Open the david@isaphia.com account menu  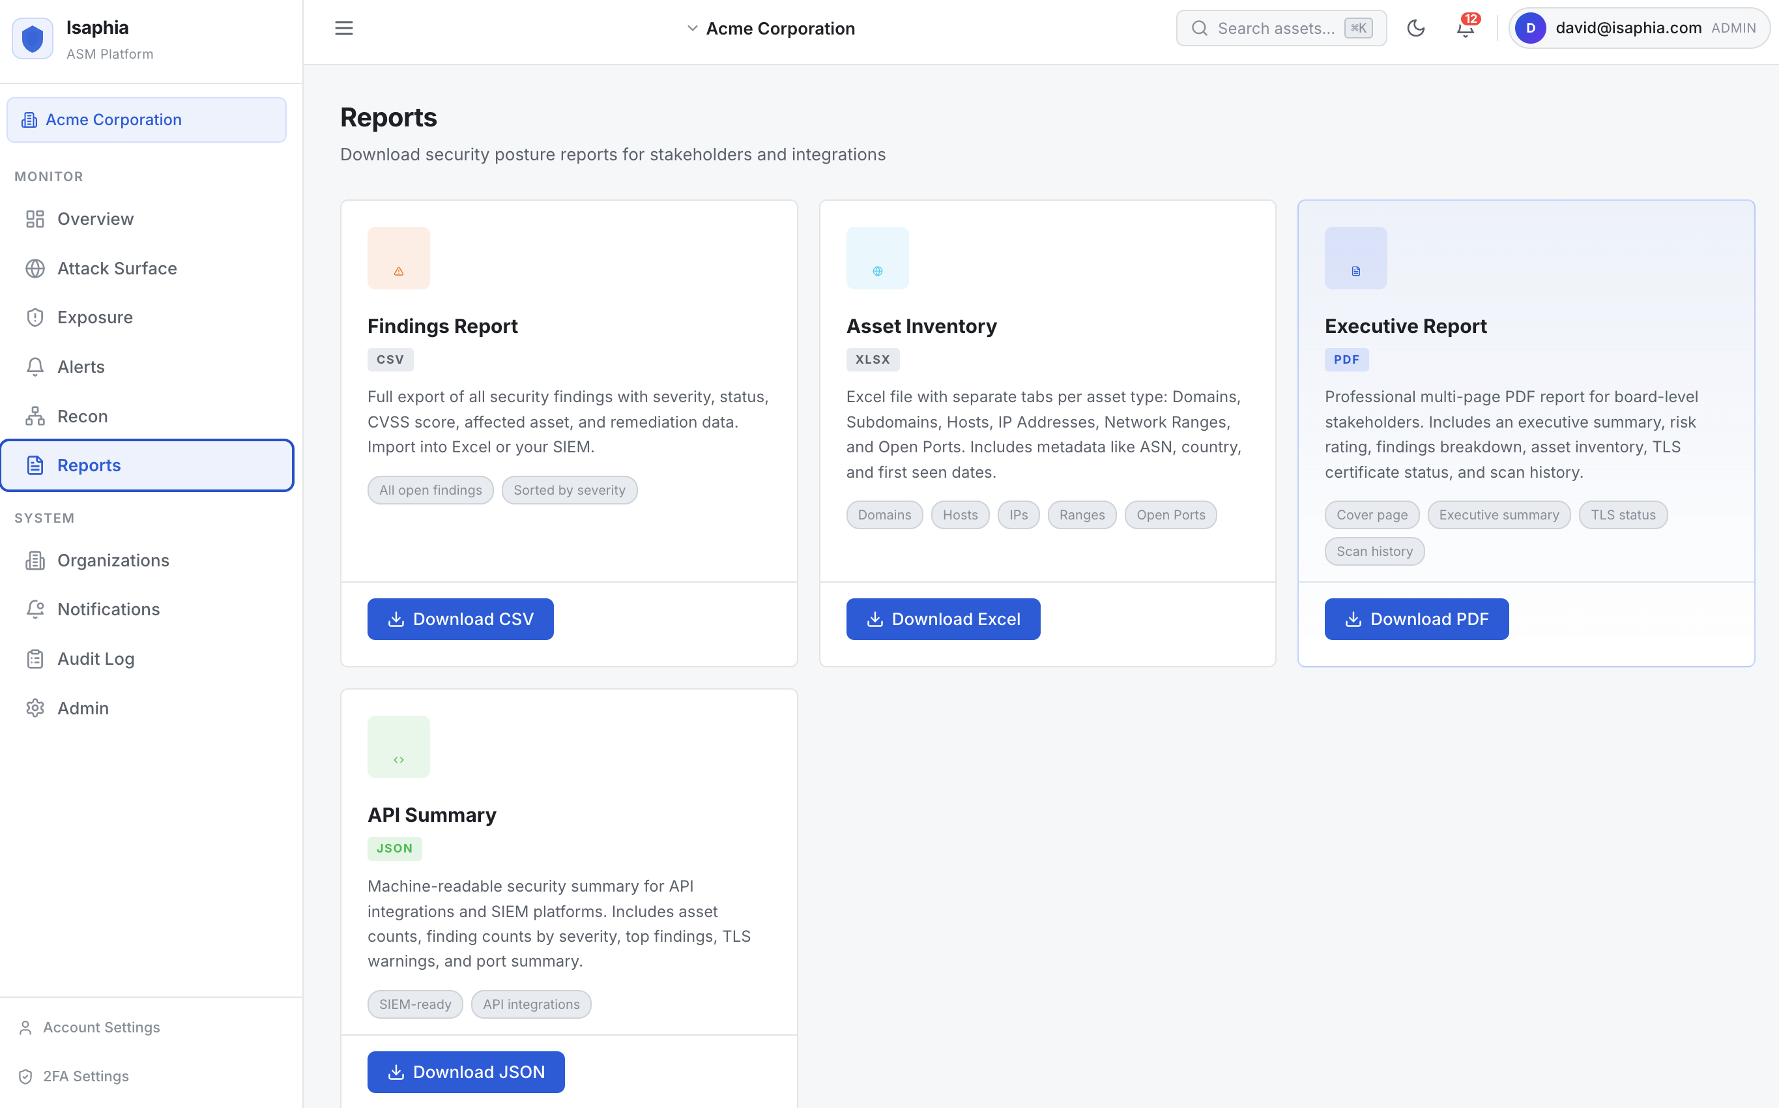point(1639,28)
